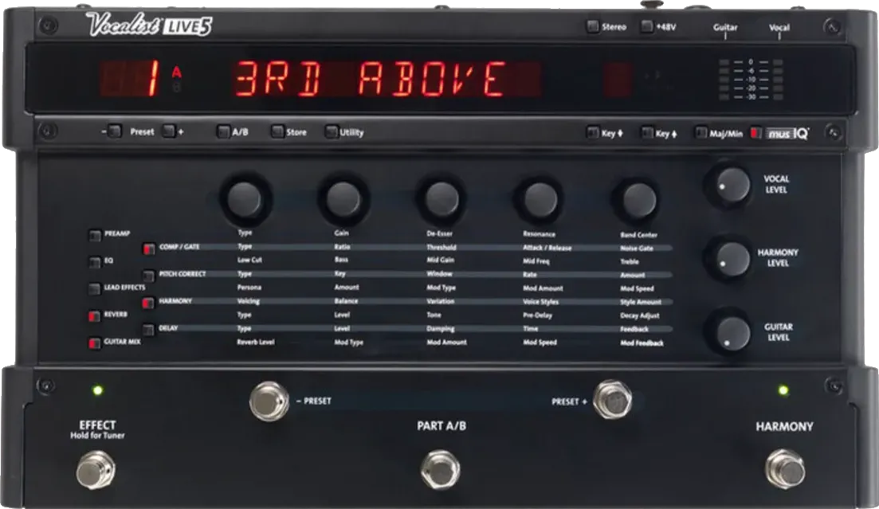
Task: Toggle the Maj/Min key button
Action: click(x=700, y=133)
